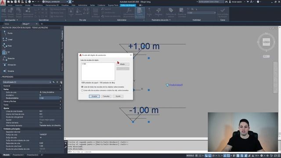The height and width of the screenshot is (158, 281).
Task: Open the Administrar ribbon tab
Action: [x=83, y=5]
